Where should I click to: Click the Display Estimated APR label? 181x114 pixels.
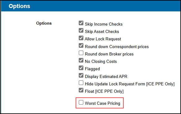(106, 77)
